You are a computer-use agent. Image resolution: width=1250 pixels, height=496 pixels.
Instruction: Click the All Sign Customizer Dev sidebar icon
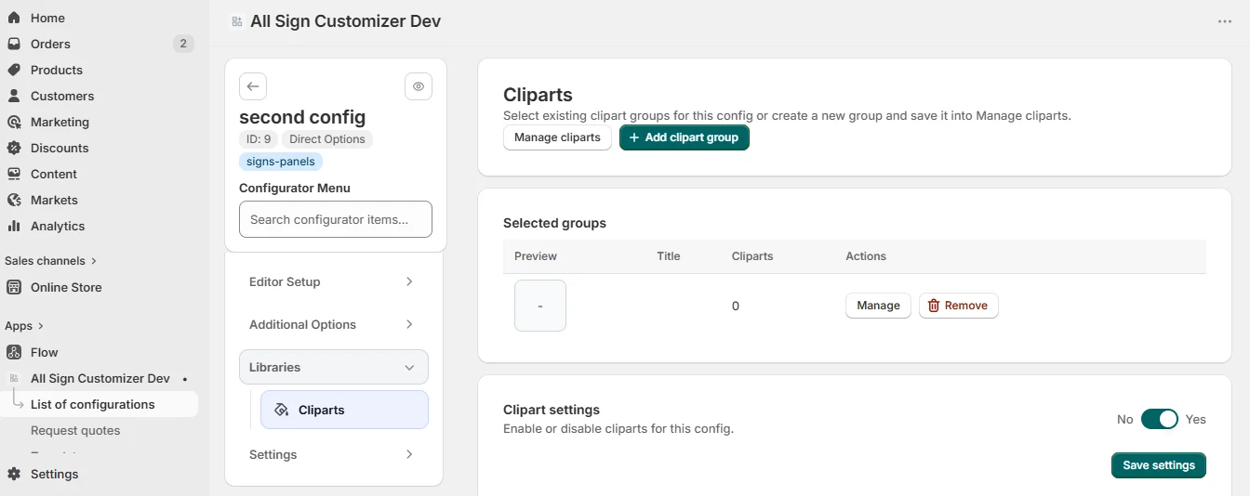click(x=14, y=378)
